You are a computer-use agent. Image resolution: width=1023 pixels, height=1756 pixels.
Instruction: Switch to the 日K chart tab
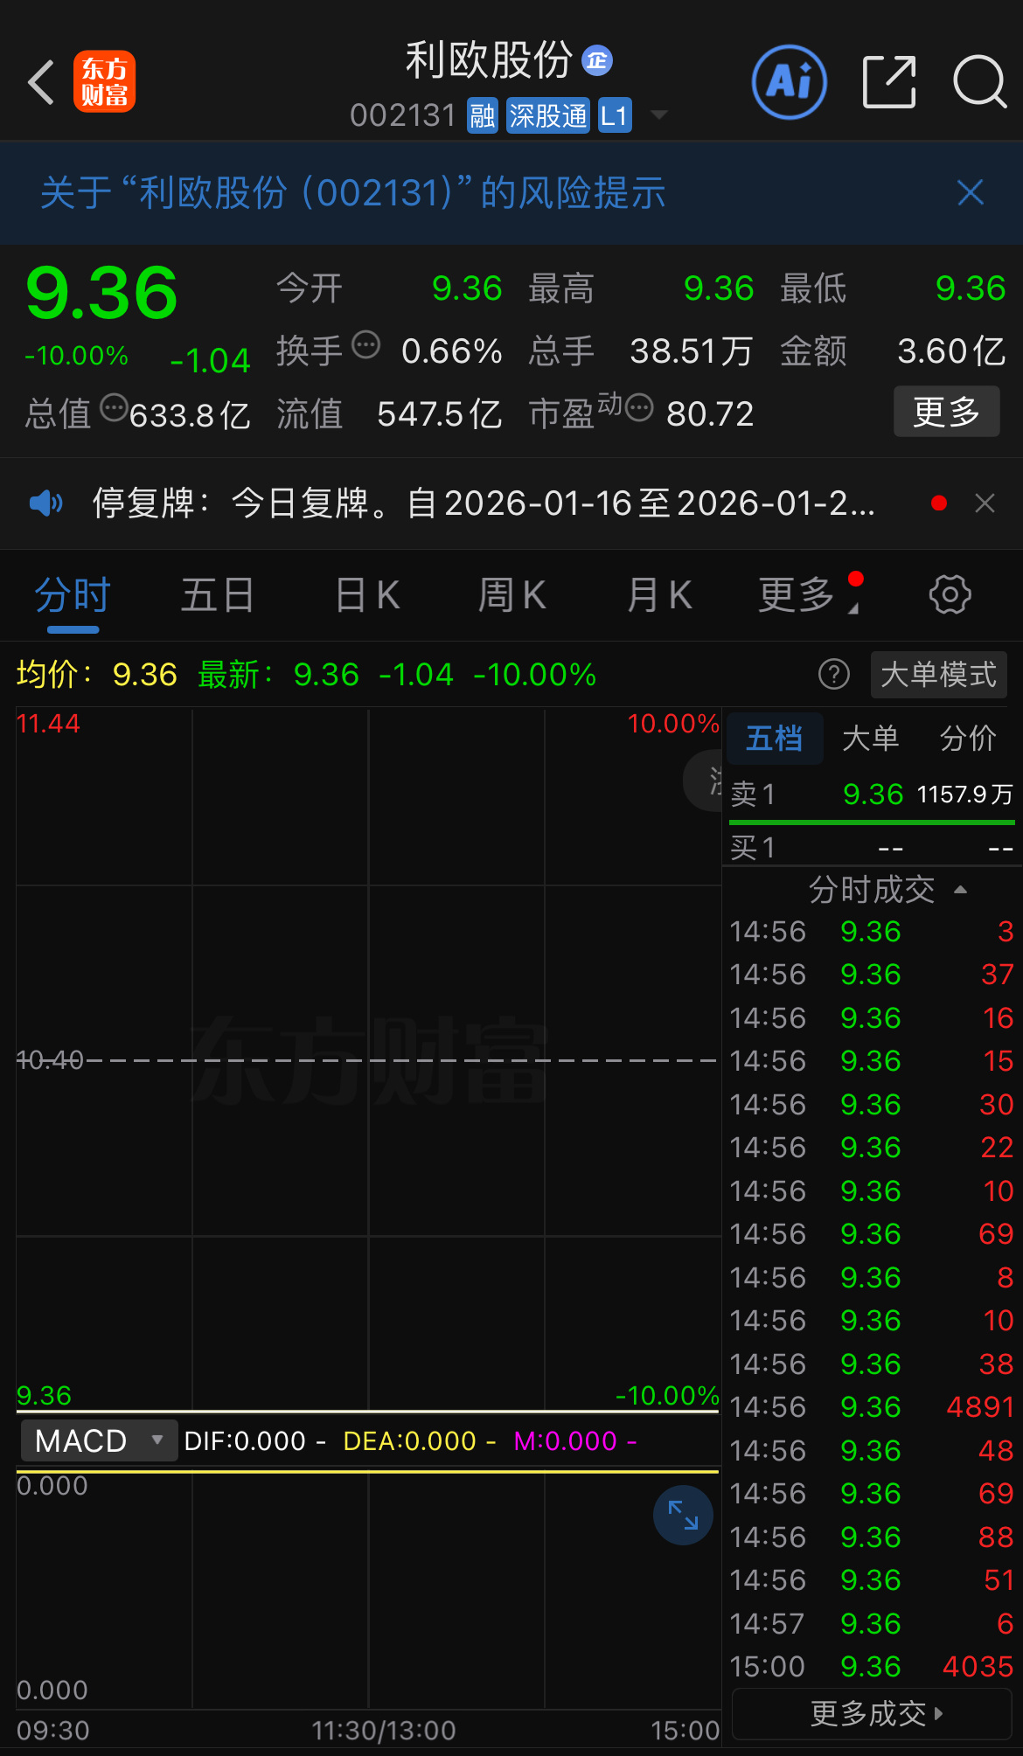367,596
